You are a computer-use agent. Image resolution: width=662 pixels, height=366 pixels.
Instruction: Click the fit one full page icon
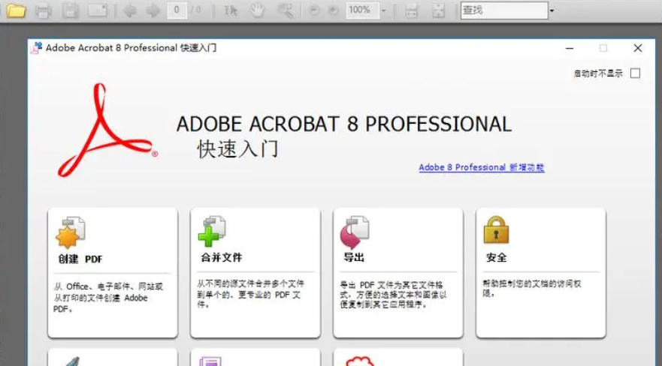(x=438, y=11)
